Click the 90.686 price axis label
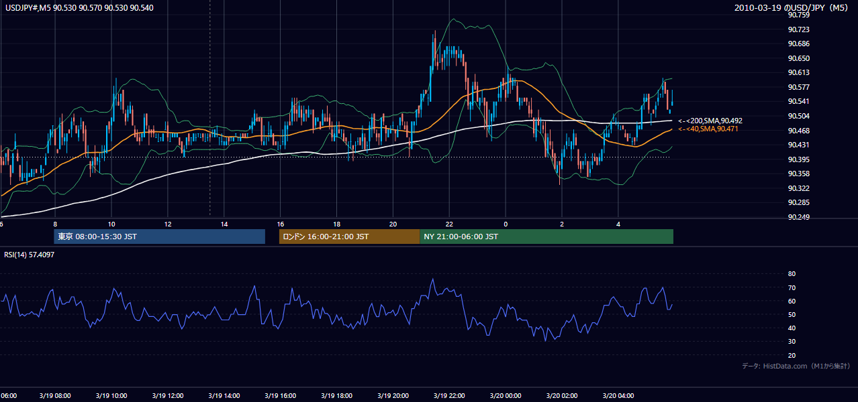This screenshot has width=858, height=402. (x=798, y=44)
